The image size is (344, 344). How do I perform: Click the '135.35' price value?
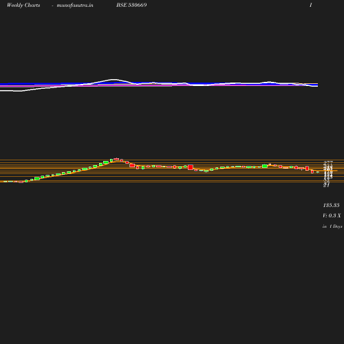coord(331,205)
